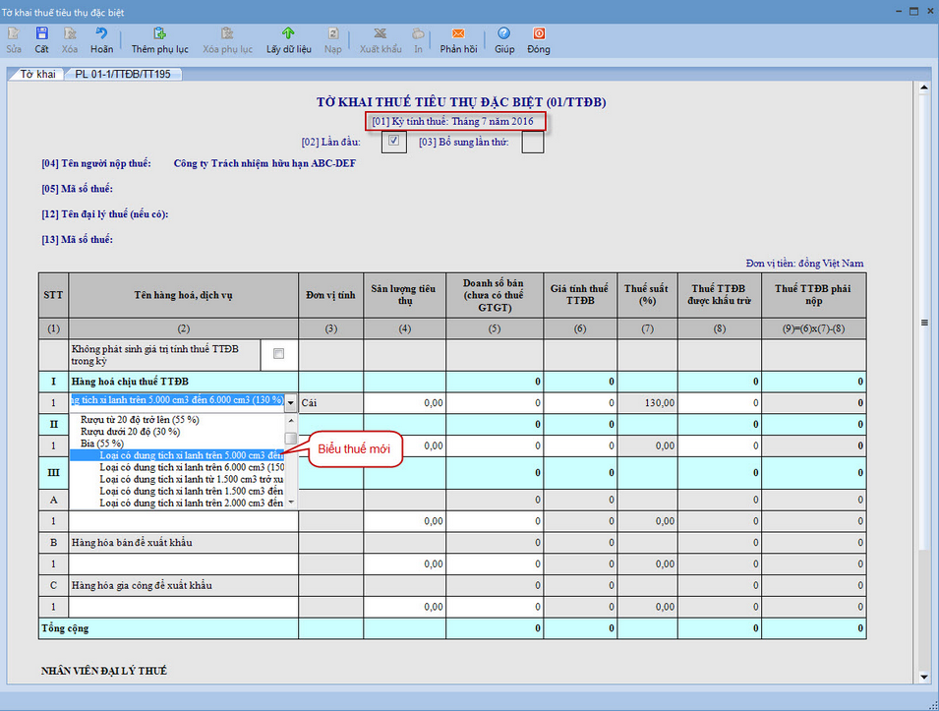Screen dimensions: 939x711
Task: Click the Thêm phụ lục icon
Action: tap(160, 33)
